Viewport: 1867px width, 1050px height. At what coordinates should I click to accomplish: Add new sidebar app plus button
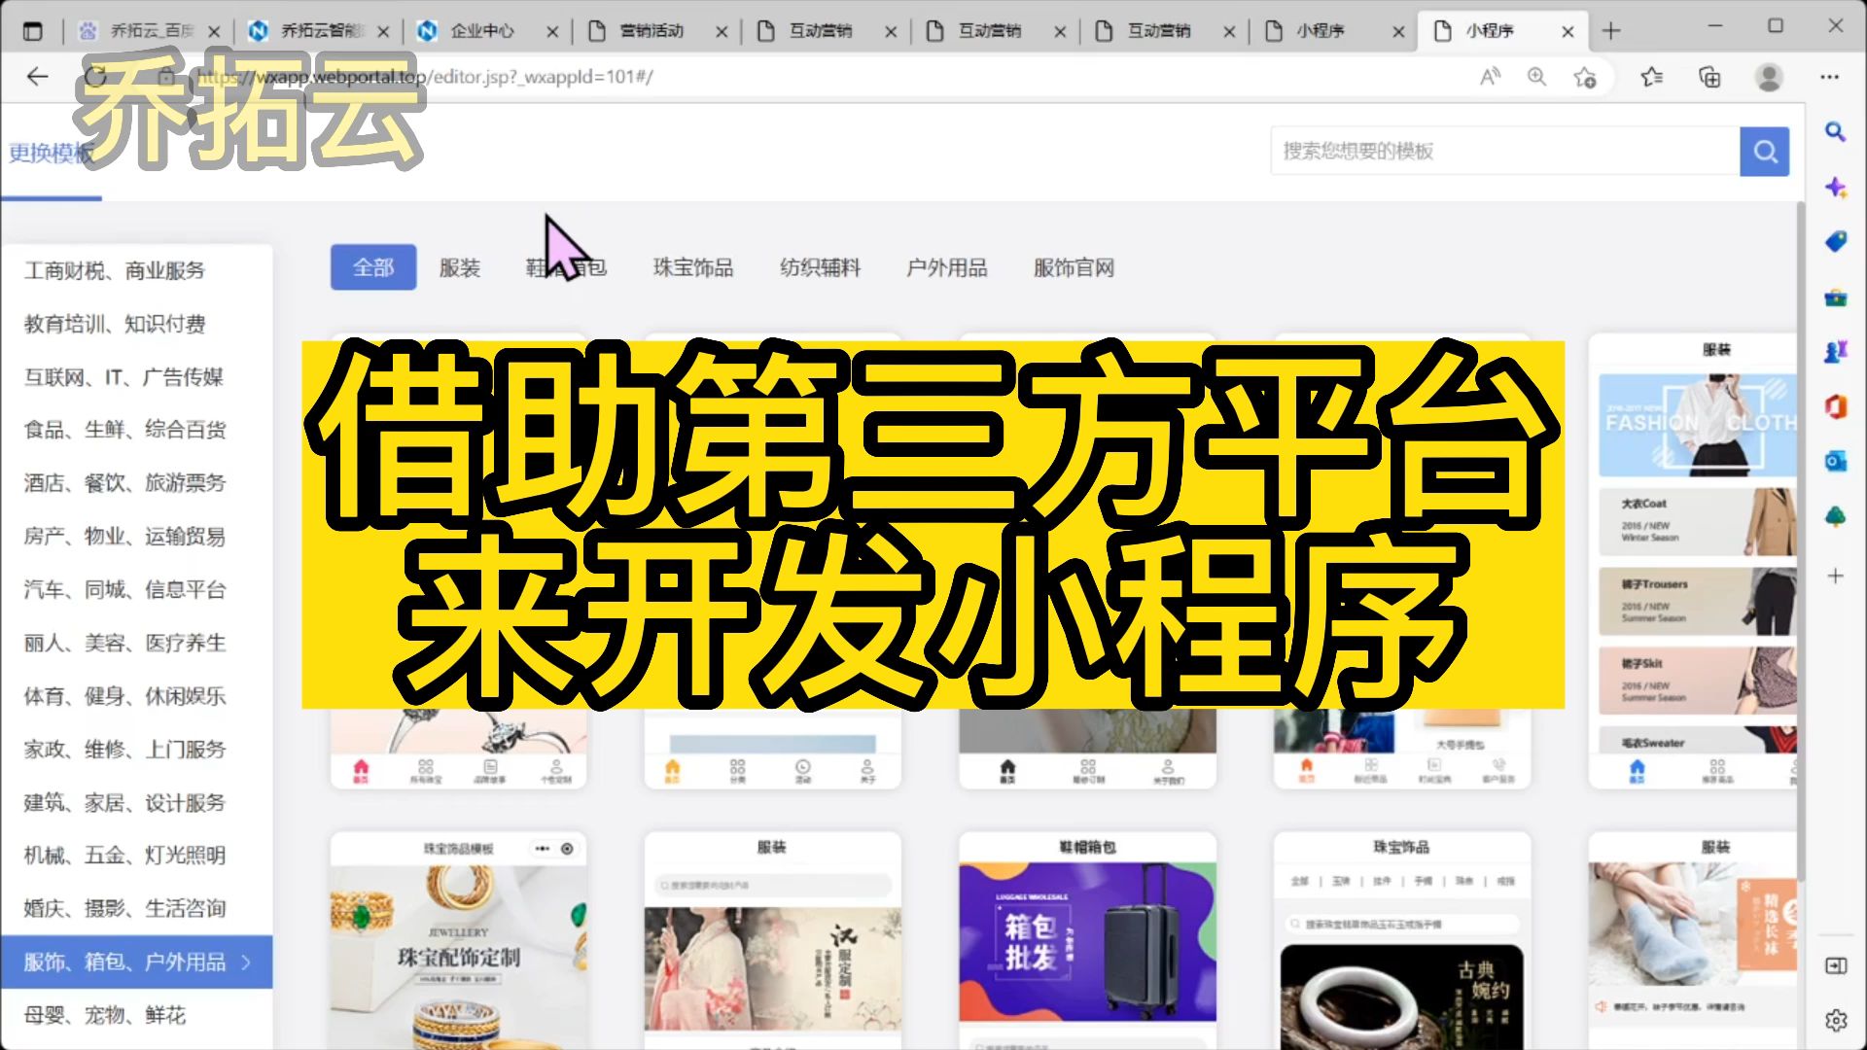[x=1835, y=577]
